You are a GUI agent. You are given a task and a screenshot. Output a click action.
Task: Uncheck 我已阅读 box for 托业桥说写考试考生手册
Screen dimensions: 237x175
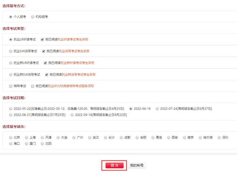(47, 74)
